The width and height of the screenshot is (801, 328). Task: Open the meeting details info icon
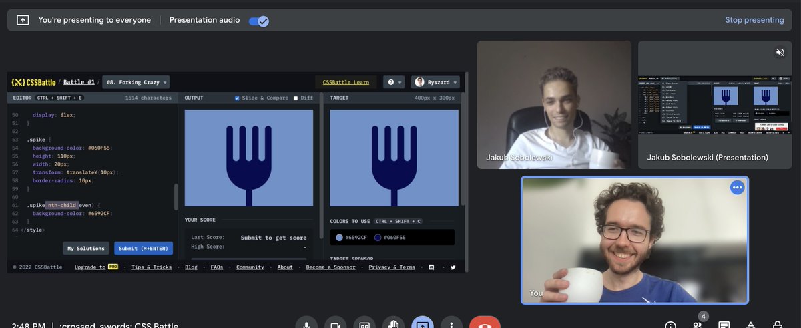pos(671,325)
